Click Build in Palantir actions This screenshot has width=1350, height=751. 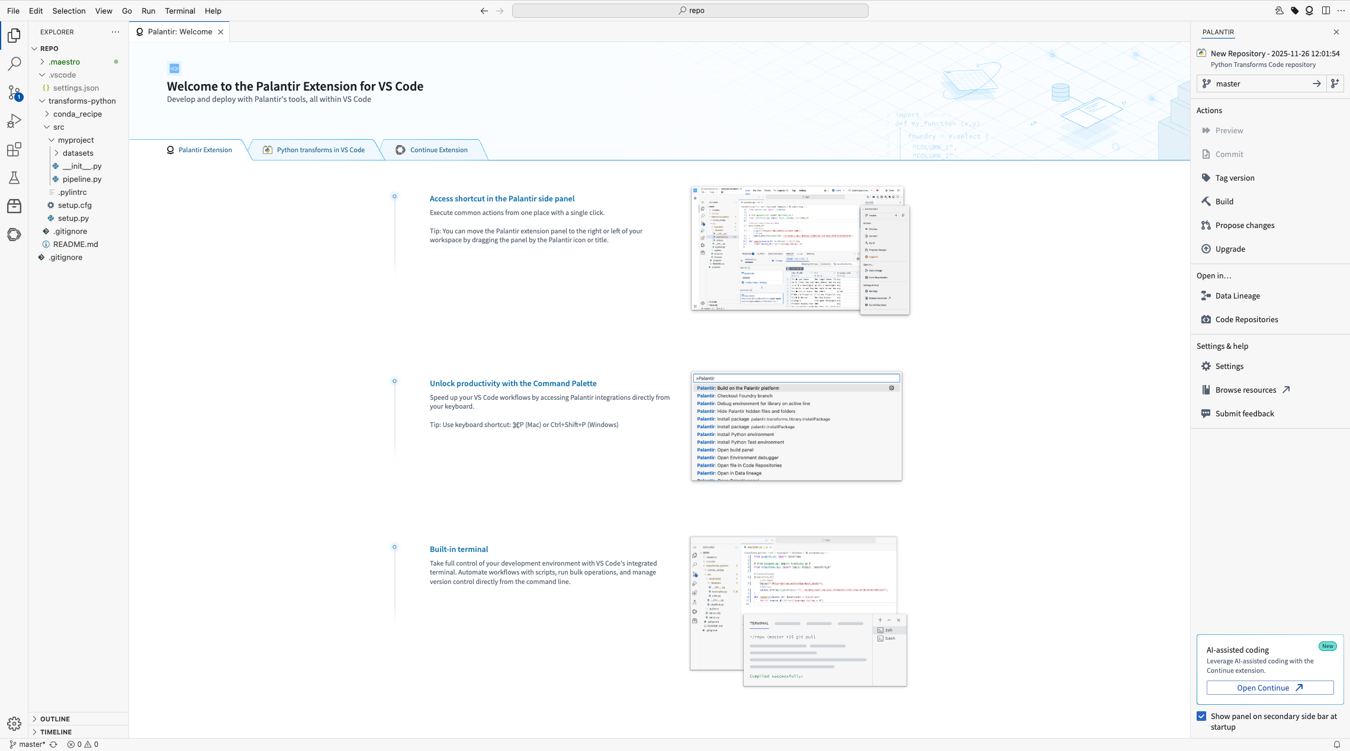1224,201
